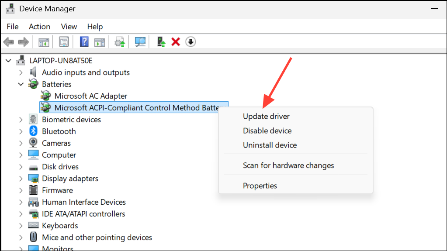Expand the Firmware category chevron
This screenshot has width=447, height=251.
[x=21, y=190]
